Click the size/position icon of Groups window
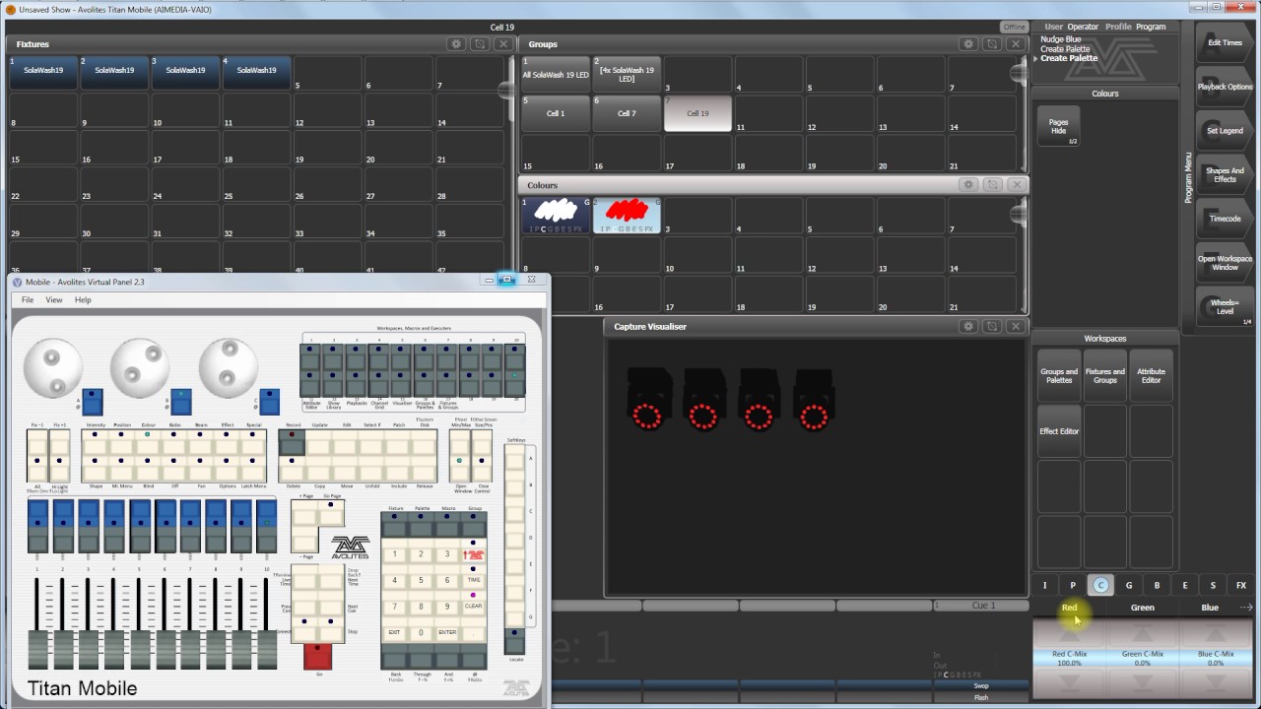1261x709 pixels. [x=993, y=44]
